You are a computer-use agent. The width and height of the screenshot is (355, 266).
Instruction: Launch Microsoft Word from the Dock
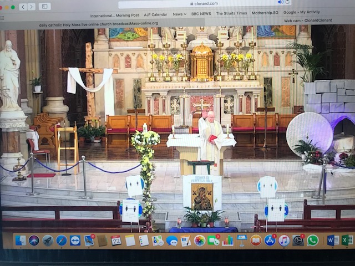coord(333,241)
